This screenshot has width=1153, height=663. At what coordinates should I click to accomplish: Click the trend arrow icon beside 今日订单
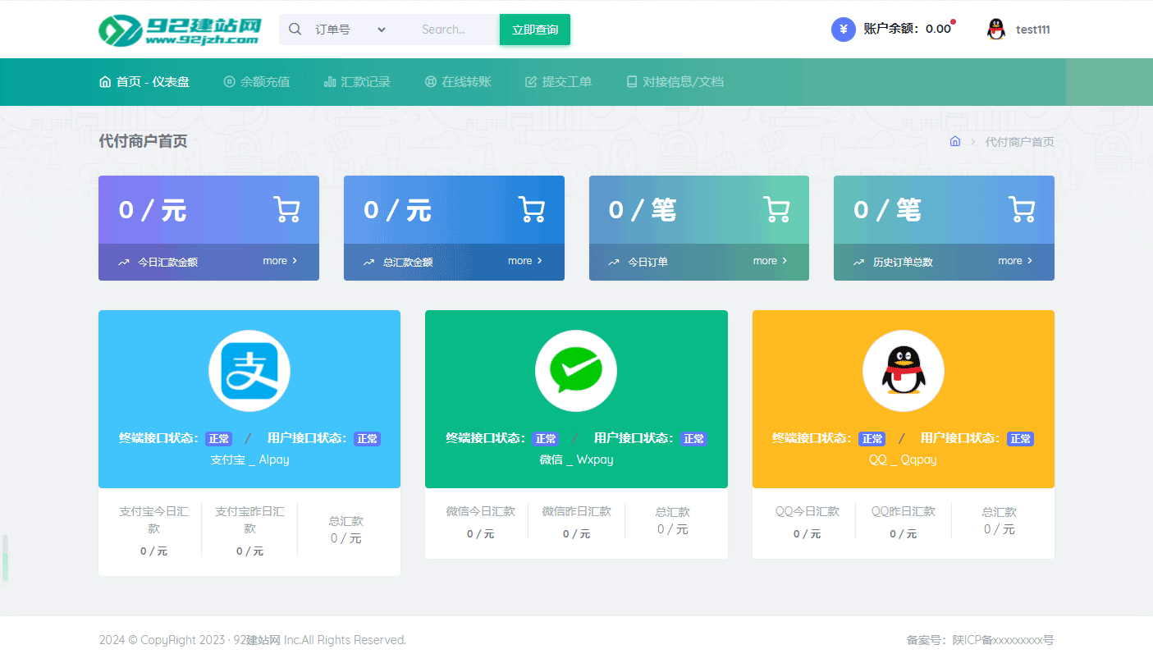point(614,263)
